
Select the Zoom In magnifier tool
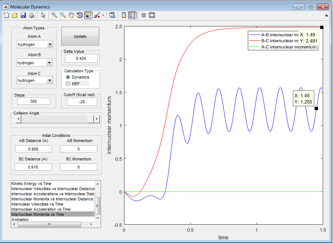54,15
